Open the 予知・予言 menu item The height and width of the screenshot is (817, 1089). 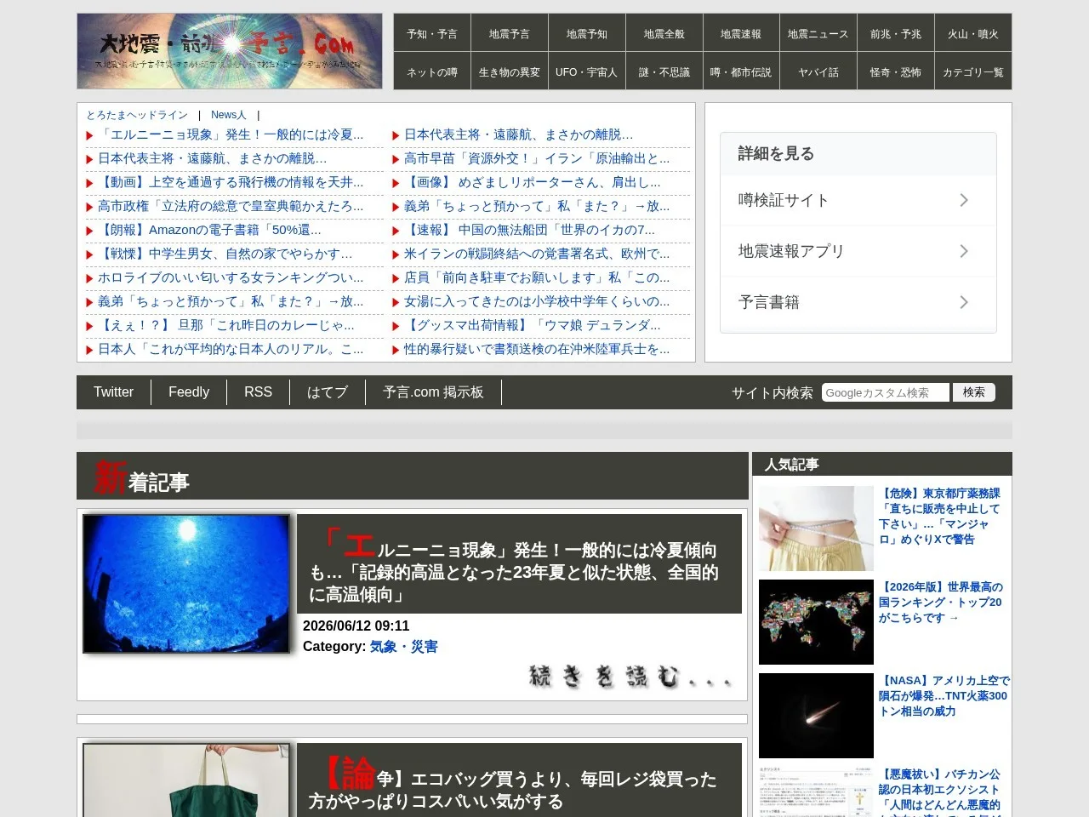432,34
